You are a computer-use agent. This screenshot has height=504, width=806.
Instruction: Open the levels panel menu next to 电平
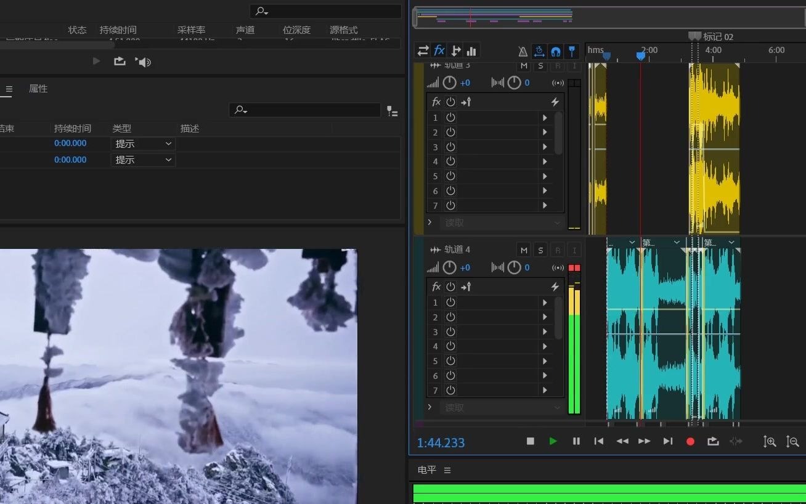447,470
